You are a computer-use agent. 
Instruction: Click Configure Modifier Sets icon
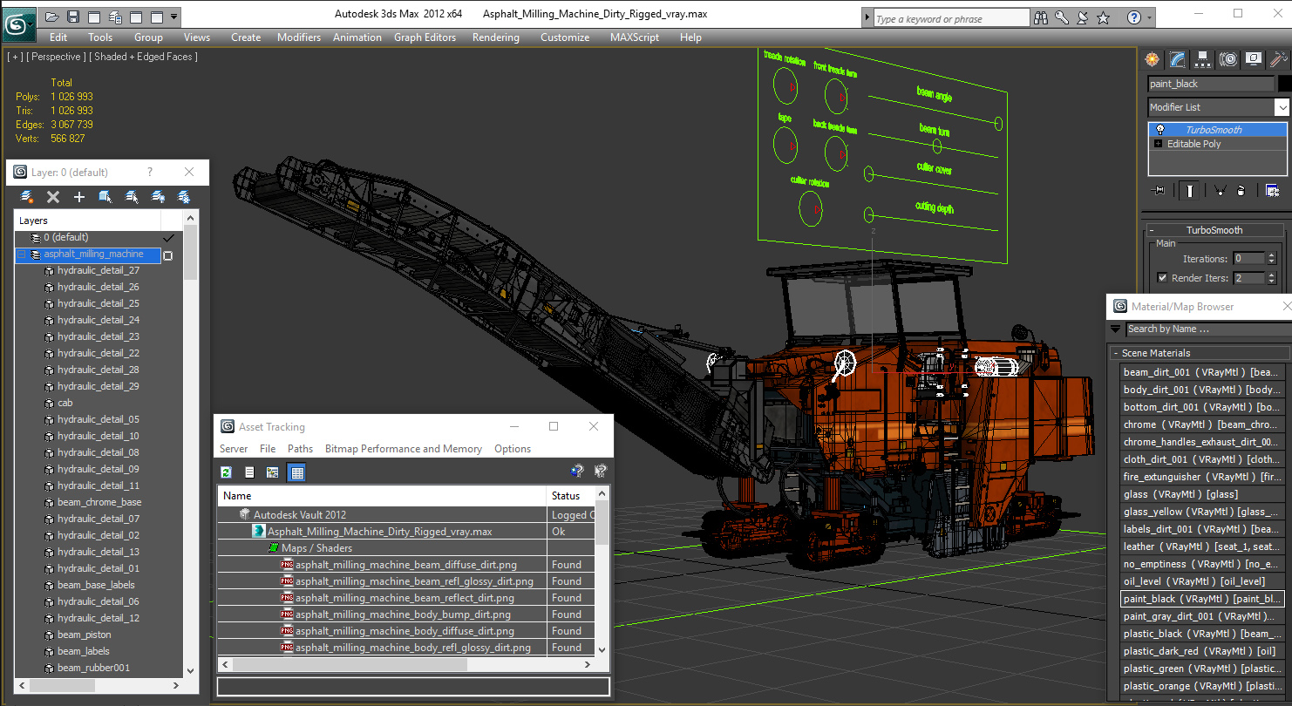(x=1272, y=190)
